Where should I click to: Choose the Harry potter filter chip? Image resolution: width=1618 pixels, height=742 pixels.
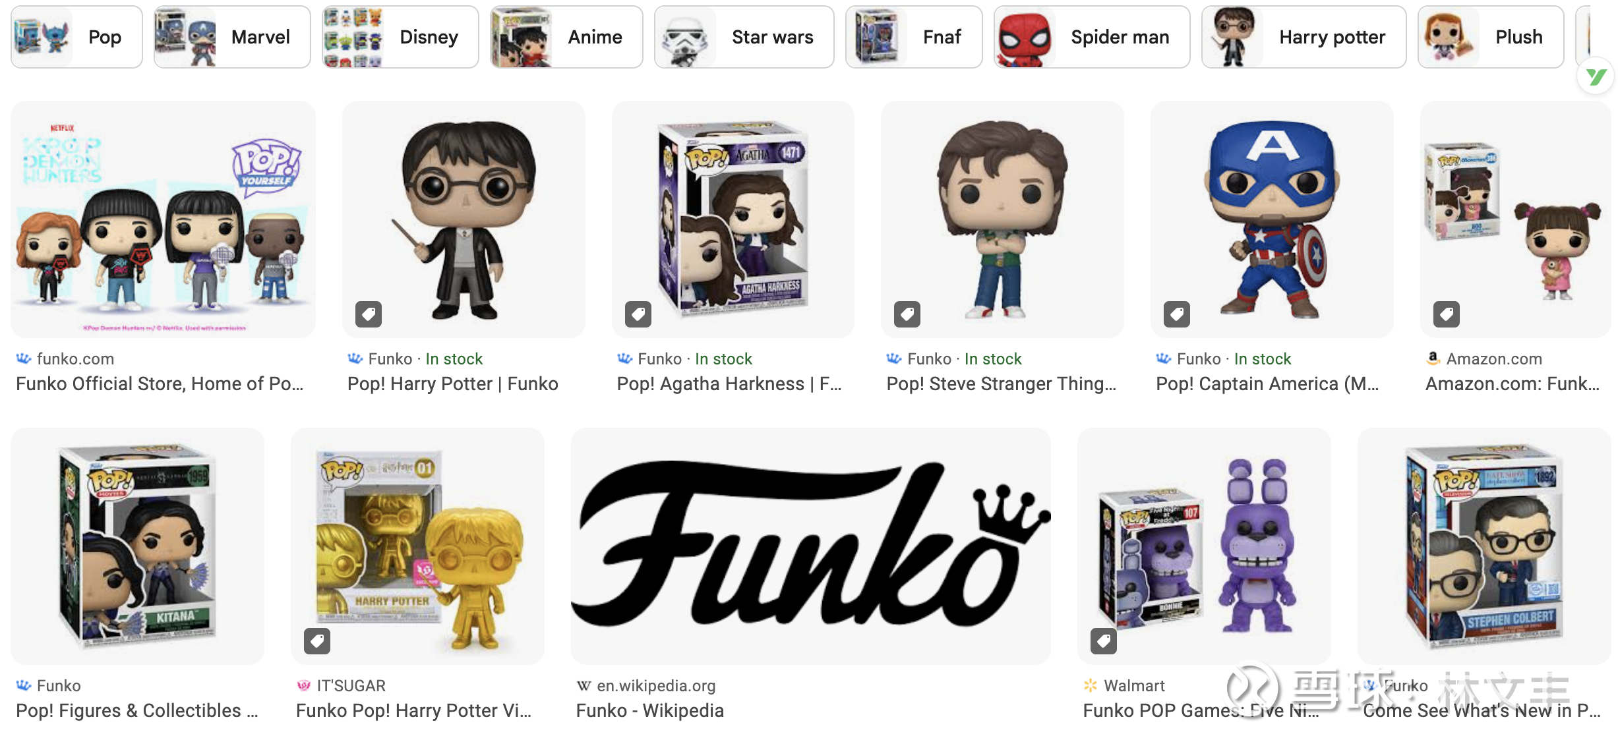[1303, 37]
